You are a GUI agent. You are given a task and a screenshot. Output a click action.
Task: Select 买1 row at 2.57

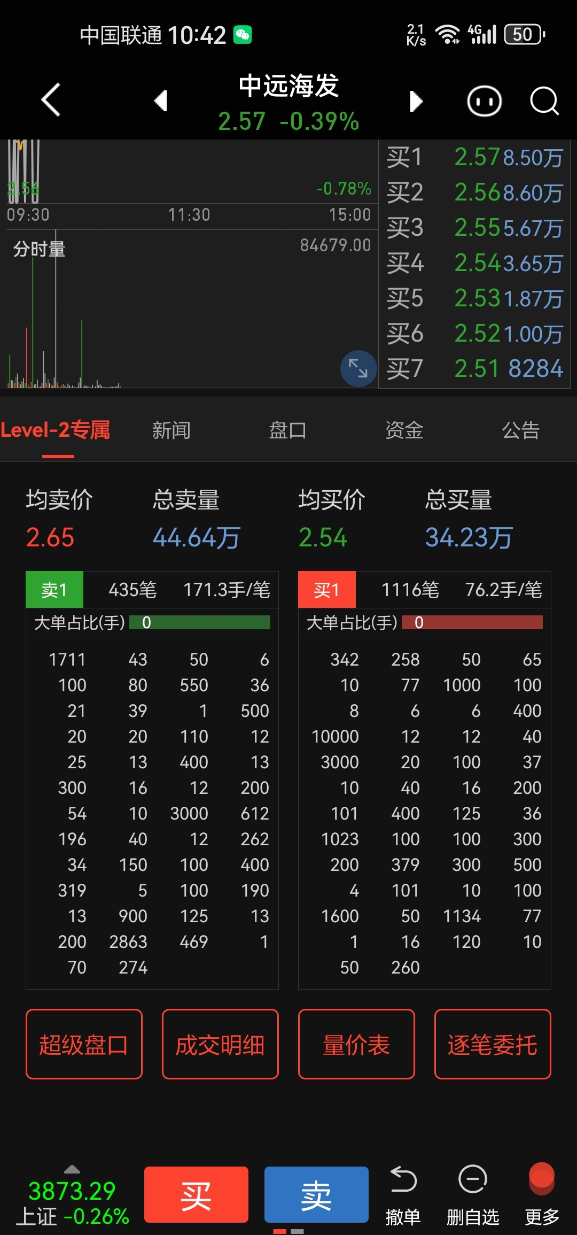(x=474, y=158)
